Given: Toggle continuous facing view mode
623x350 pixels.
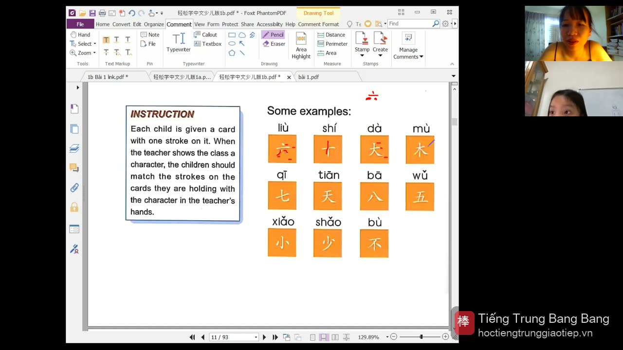Looking at the screenshot, I should pyautogui.click(x=347, y=337).
